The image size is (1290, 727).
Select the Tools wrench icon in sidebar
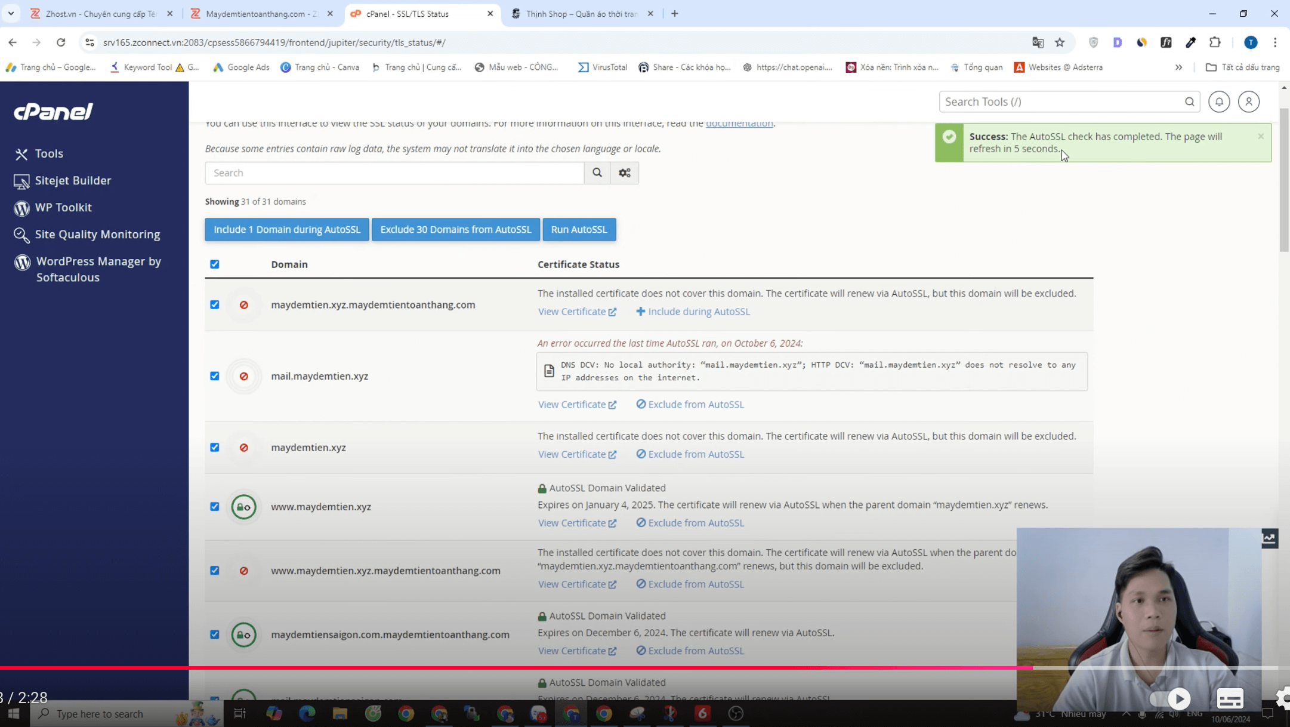[21, 153]
